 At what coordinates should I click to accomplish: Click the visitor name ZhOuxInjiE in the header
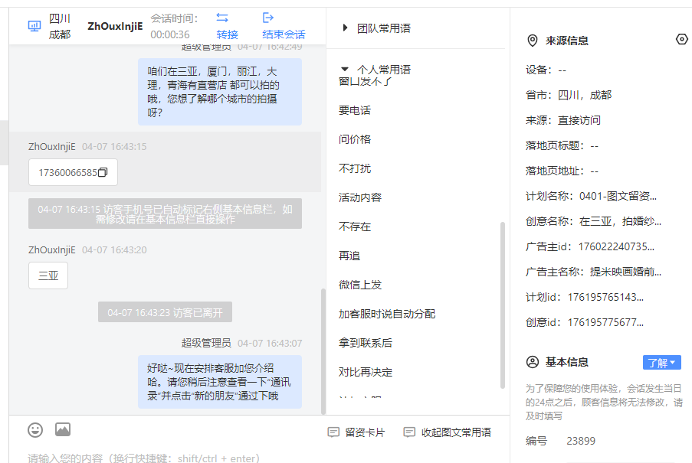pos(115,26)
